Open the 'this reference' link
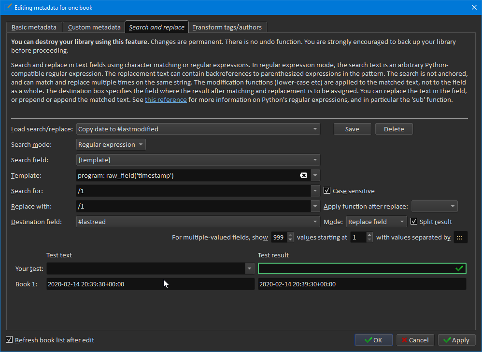The width and height of the screenshot is (482, 352). coord(166,100)
